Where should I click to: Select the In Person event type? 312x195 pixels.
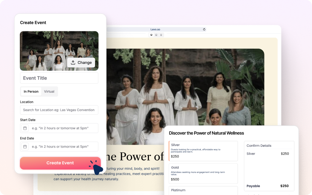point(31,92)
